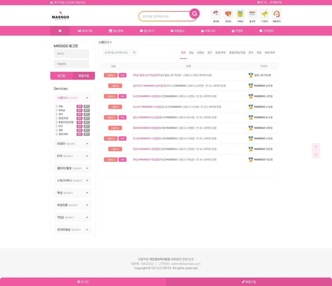Go to home via house icon
The width and height of the screenshot is (332, 286).
(60, 31)
